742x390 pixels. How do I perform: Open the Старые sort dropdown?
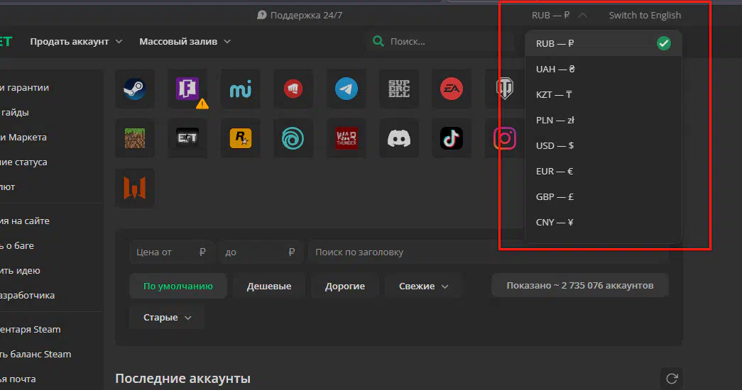[167, 317]
